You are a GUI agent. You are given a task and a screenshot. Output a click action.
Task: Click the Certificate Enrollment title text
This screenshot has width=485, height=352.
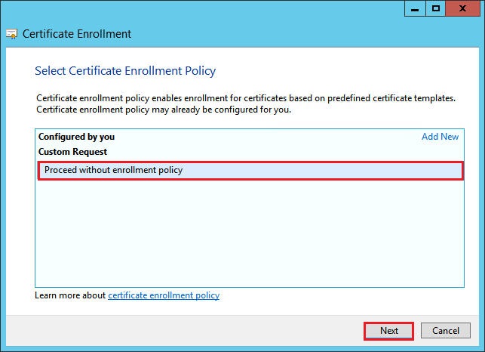tap(77, 34)
